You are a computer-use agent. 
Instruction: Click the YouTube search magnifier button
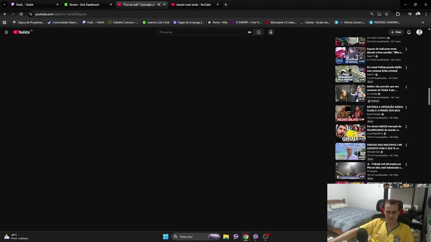click(259, 32)
